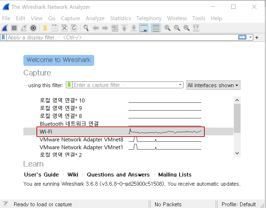This screenshot has width=266, height=208.
Task: Zoom in on packet text
Action: 168,28
